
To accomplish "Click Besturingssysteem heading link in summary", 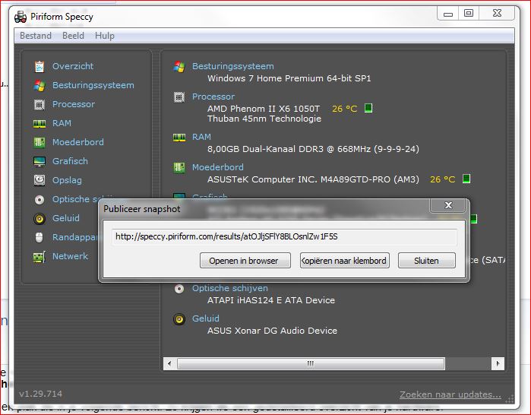I will click(x=233, y=66).
